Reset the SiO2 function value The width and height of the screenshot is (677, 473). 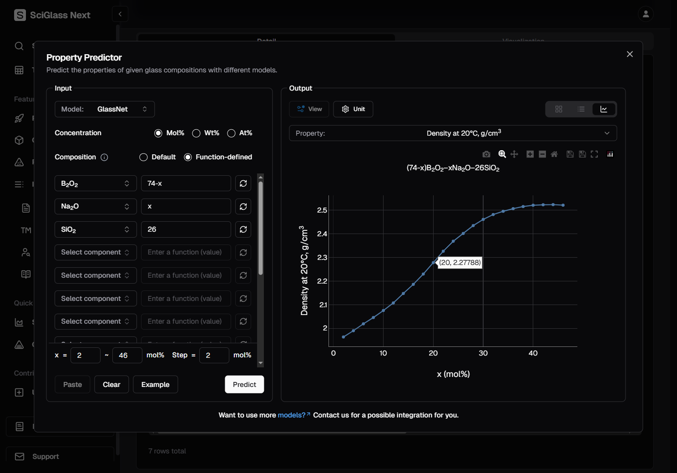click(243, 229)
